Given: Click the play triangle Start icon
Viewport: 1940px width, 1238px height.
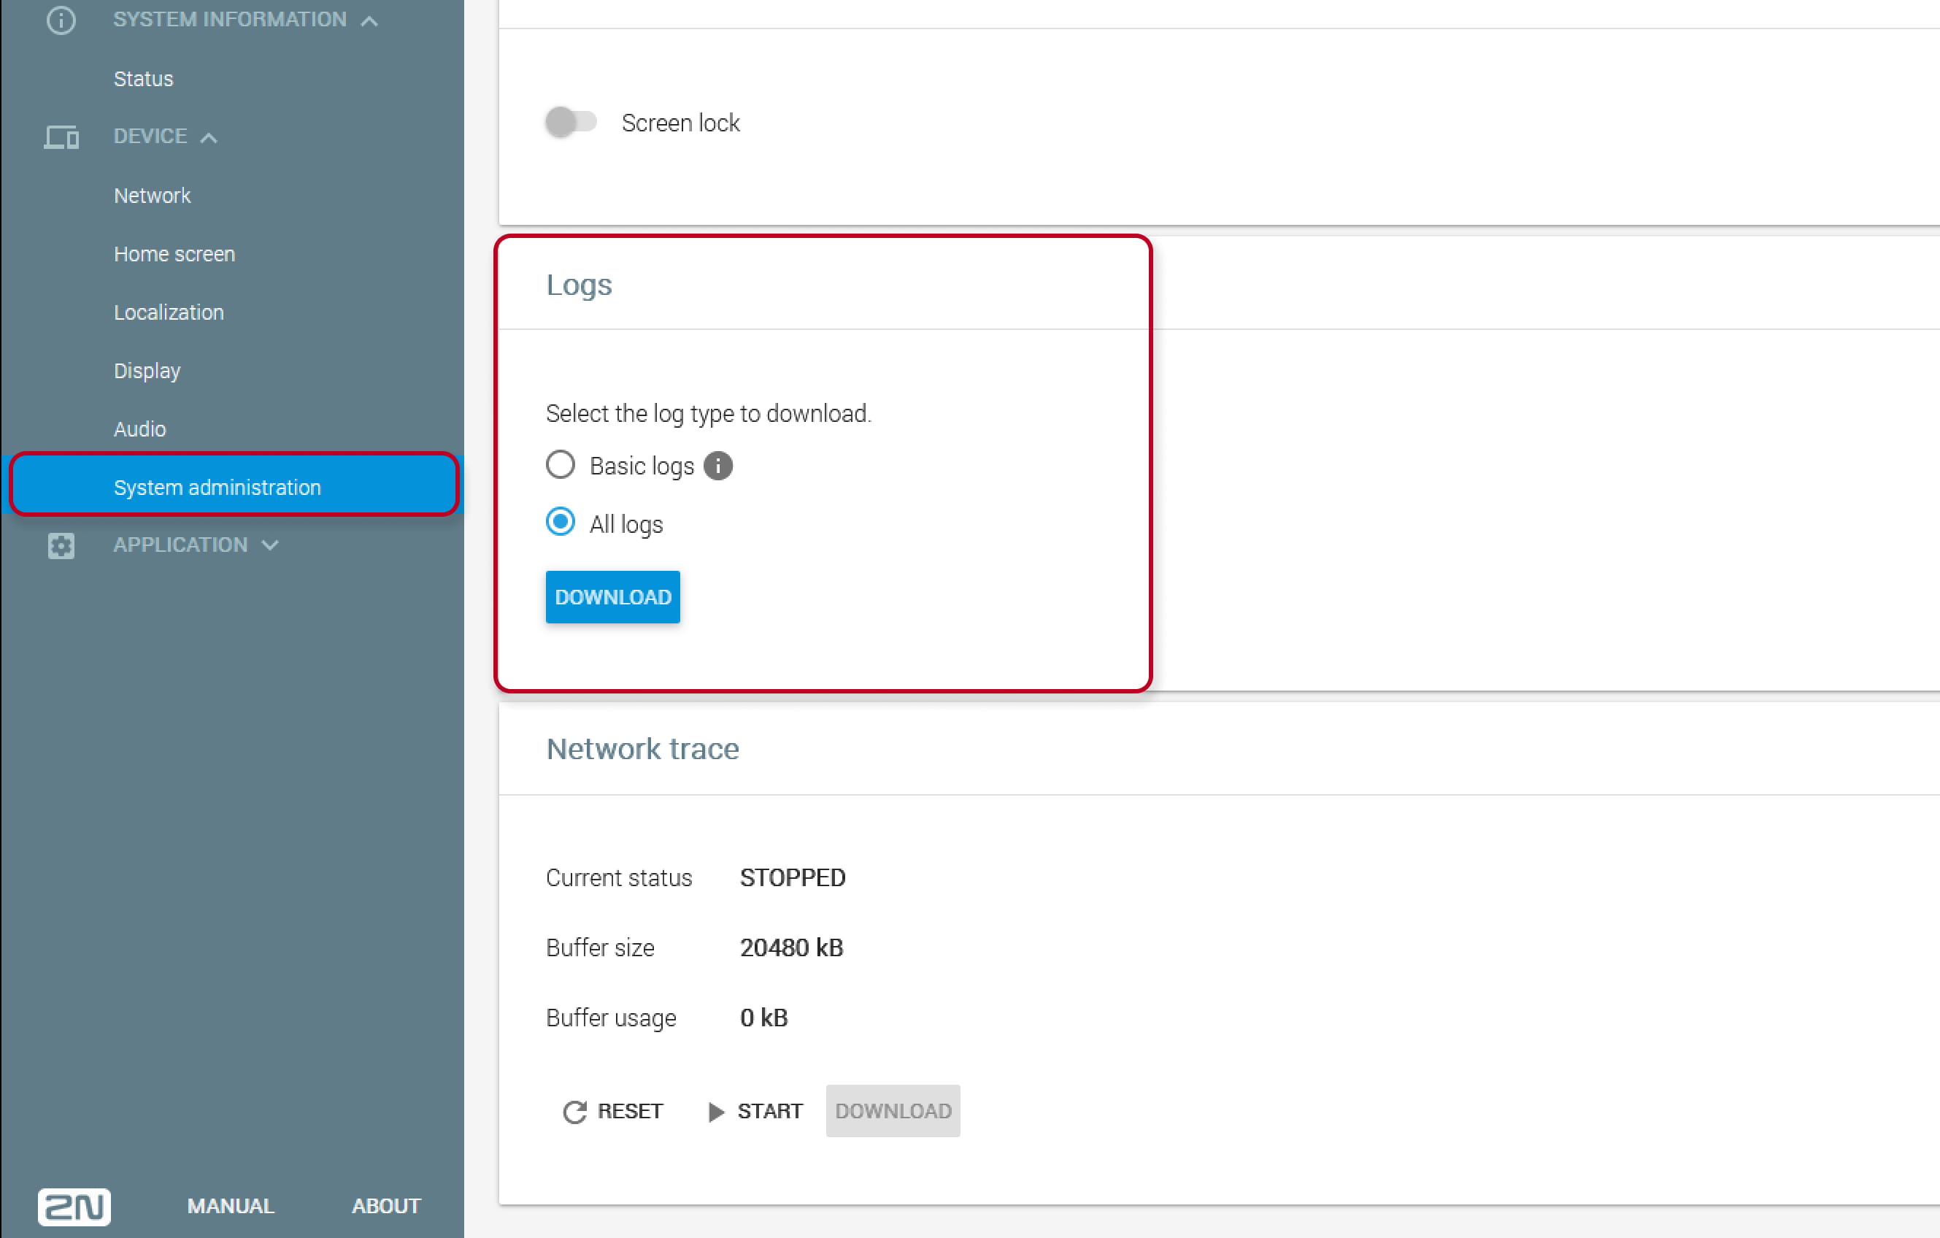Looking at the screenshot, I should point(715,1112).
